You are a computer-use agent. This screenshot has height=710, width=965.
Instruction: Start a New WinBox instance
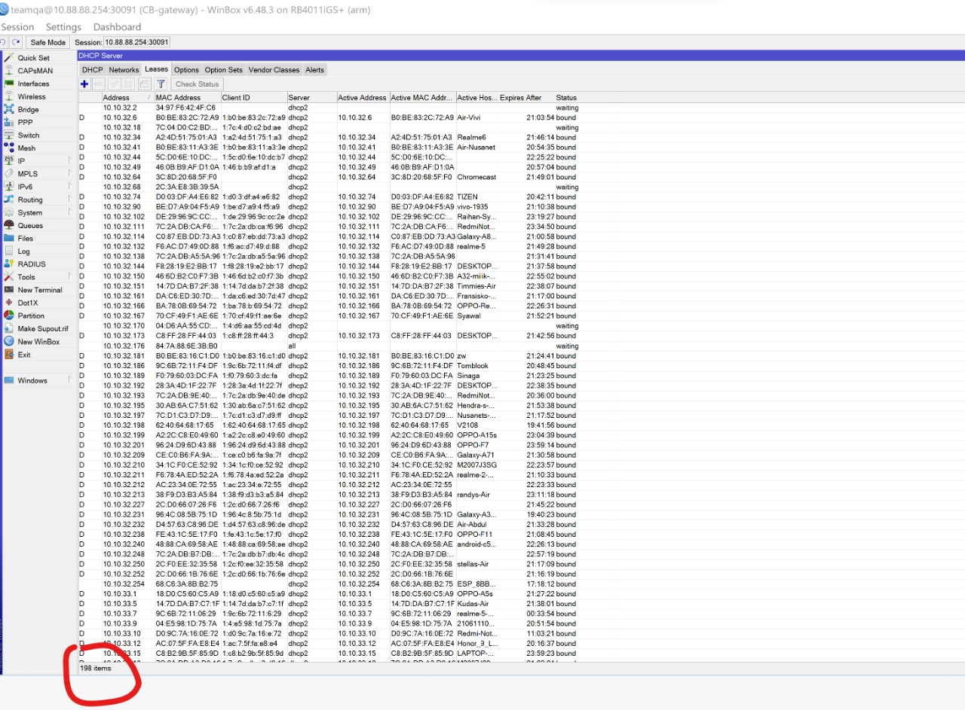click(38, 341)
